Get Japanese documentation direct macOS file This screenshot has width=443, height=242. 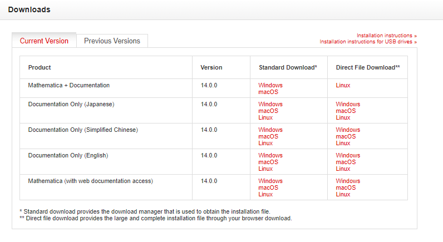point(346,111)
